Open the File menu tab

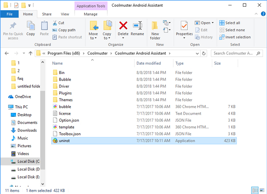tap(9, 14)
